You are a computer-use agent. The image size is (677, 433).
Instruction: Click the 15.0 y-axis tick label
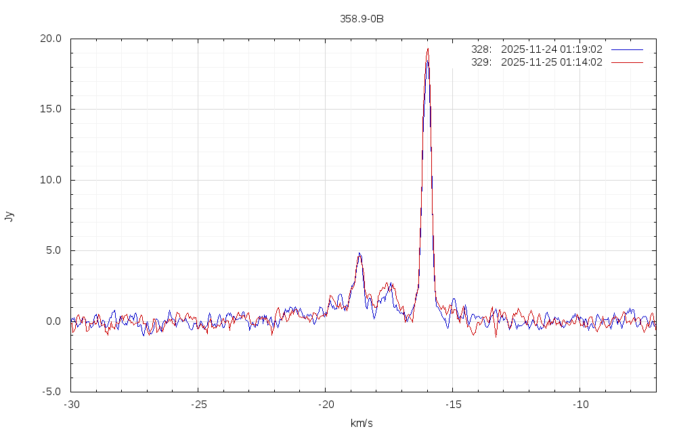click(x=51, y=109)
